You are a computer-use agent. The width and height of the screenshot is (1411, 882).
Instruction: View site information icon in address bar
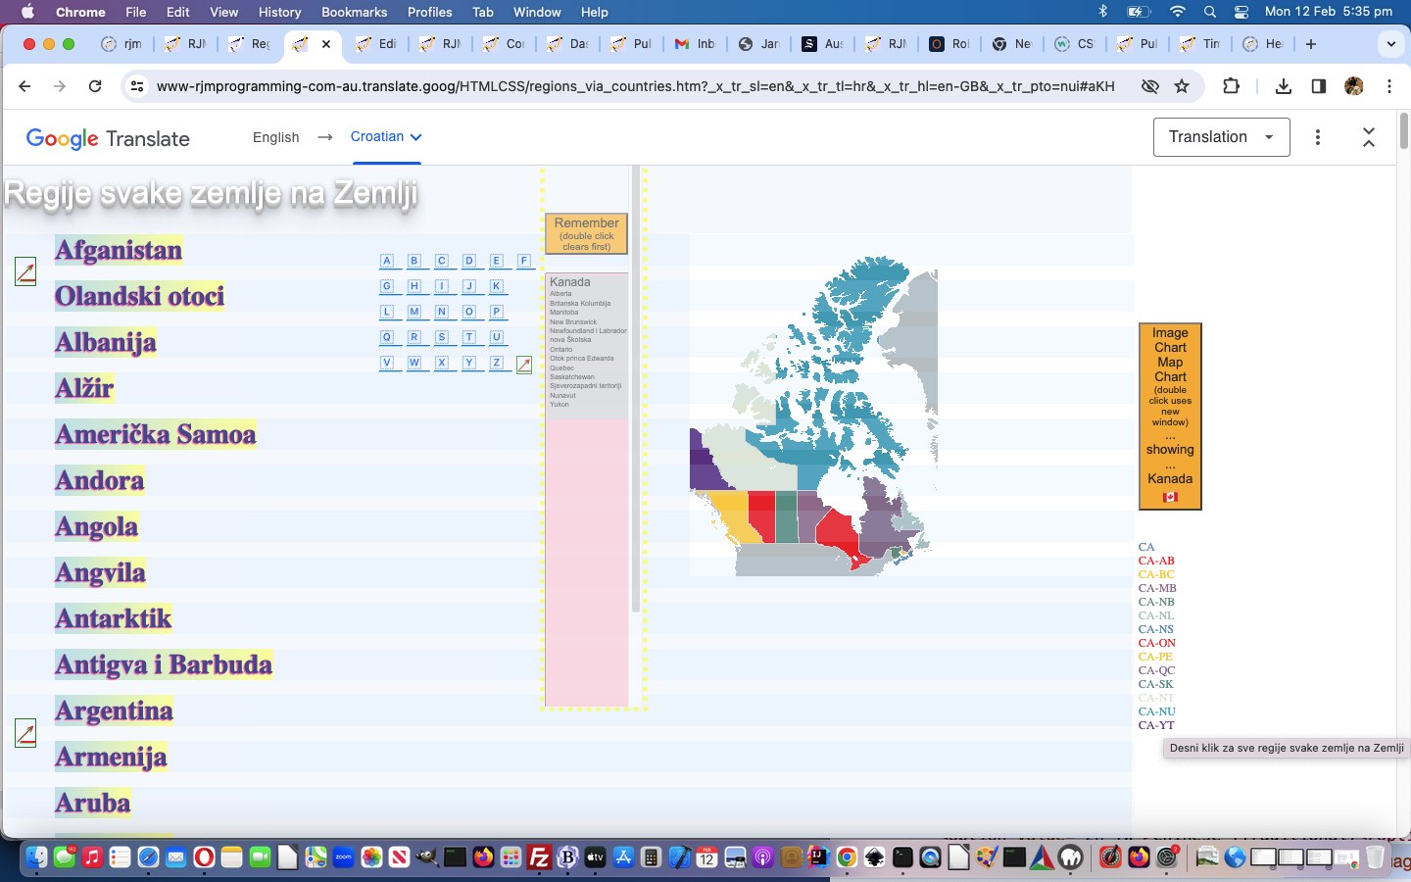point(137,86)
